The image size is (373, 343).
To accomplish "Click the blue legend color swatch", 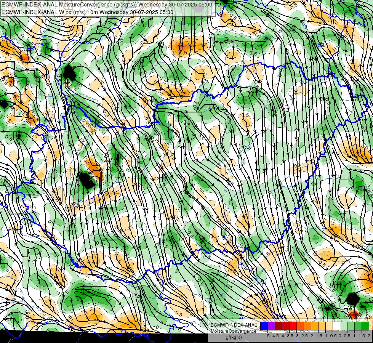I will [x=264, y=326].
